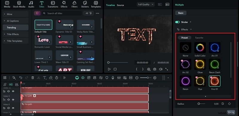Screen dimensions: 239x116
Task: Select the None stroke preset
Action: [x=186, y=48]
